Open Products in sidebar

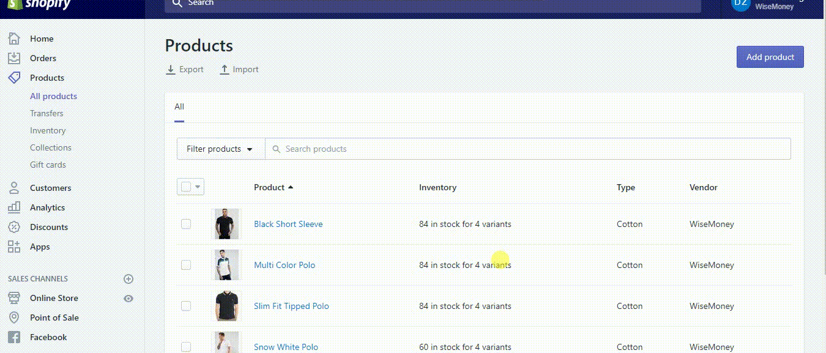47,78
